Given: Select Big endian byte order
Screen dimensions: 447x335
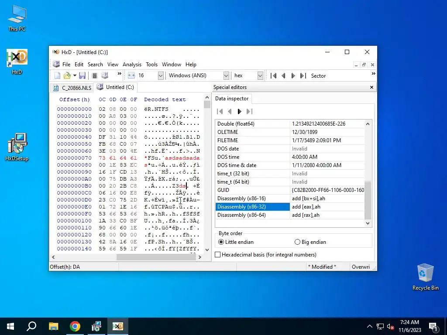Looking at the screenshot, I should 310,242.
